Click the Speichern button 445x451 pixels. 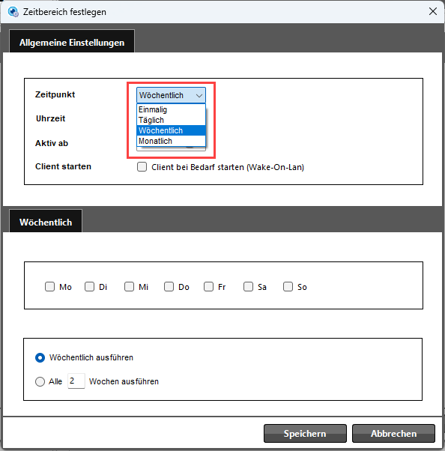click(305, 434)
